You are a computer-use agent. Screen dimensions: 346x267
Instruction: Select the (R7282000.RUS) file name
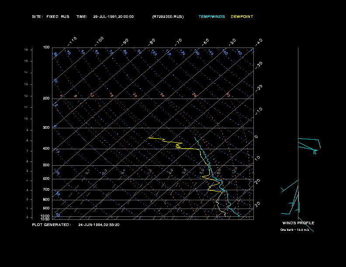(x=168, y=17)
